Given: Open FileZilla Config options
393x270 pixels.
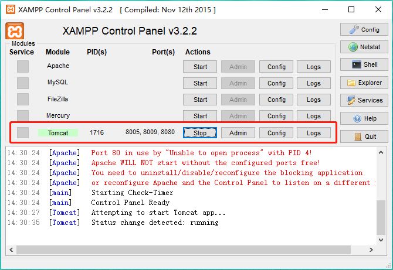Looking at the screenshot, I should pos(276,100).
